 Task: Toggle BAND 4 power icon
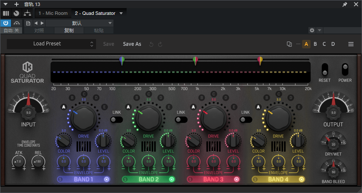click(301, 179)
